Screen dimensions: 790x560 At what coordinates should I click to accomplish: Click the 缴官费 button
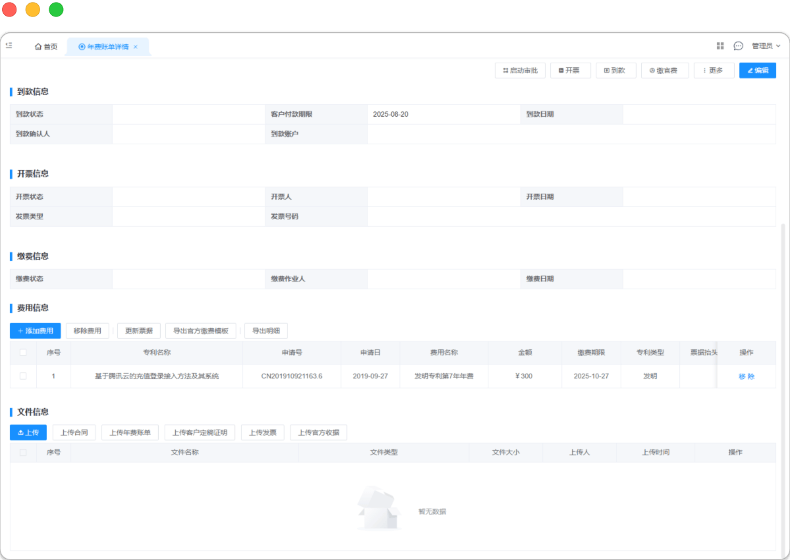pos(664,70)
